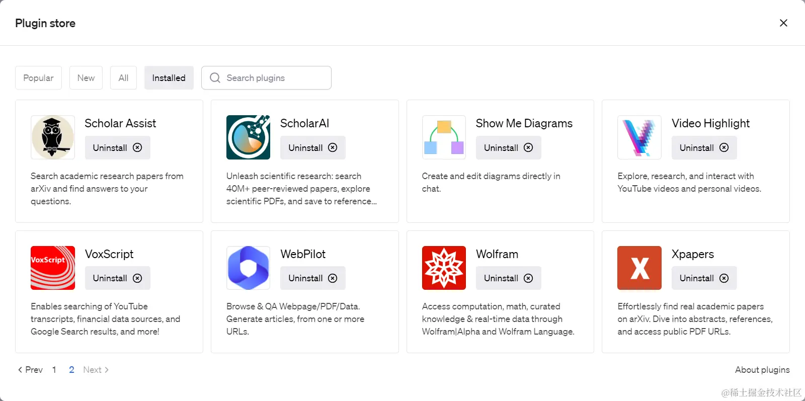
Task: Click the VoxScript red logo
Action: (53, 268)
